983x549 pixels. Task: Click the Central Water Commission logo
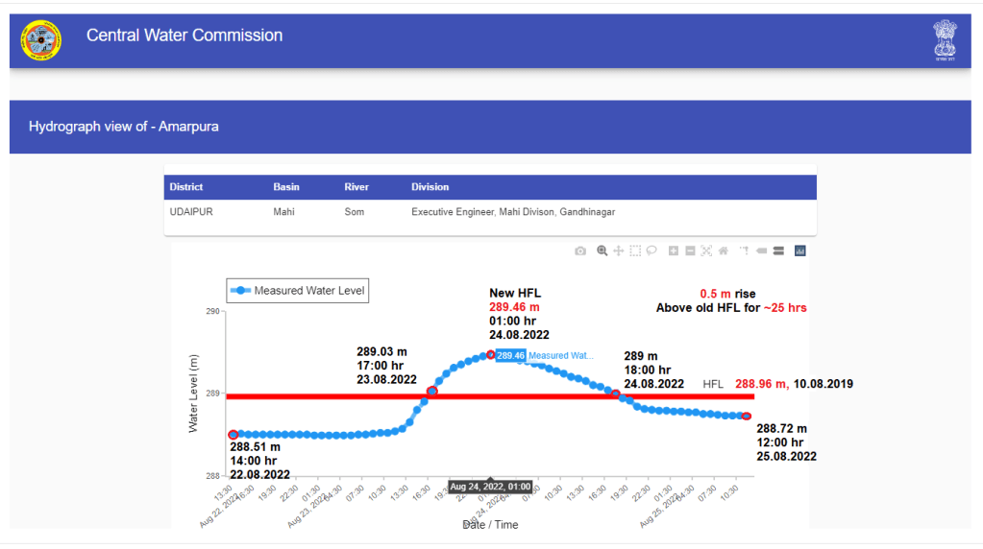point(40,39)
